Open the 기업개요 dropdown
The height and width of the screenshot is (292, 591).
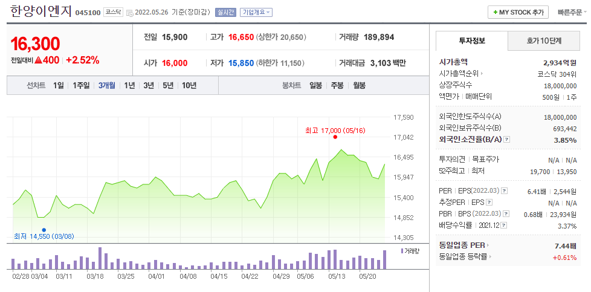point(256,13)
